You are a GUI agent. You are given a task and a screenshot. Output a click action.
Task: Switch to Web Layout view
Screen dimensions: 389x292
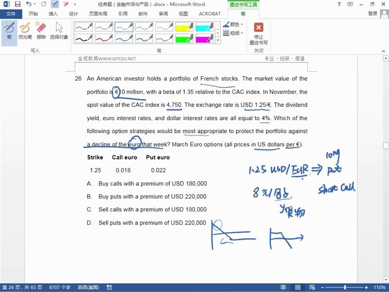pyautogui.click(x=312, y=288)
